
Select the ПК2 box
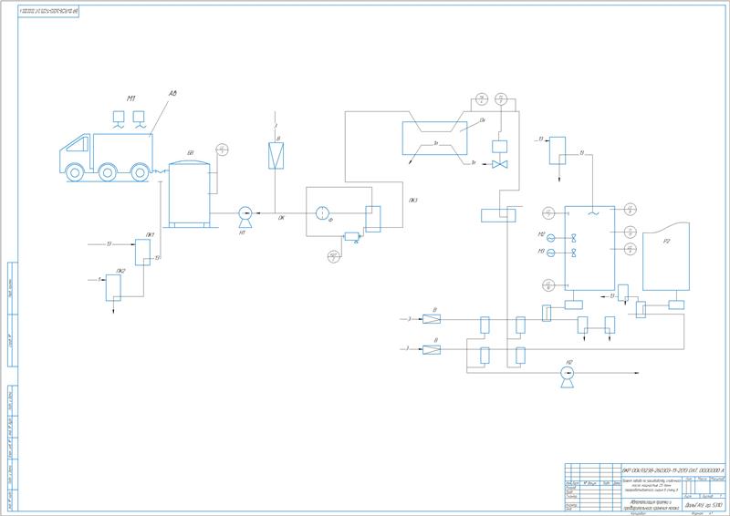click(113, 287)
